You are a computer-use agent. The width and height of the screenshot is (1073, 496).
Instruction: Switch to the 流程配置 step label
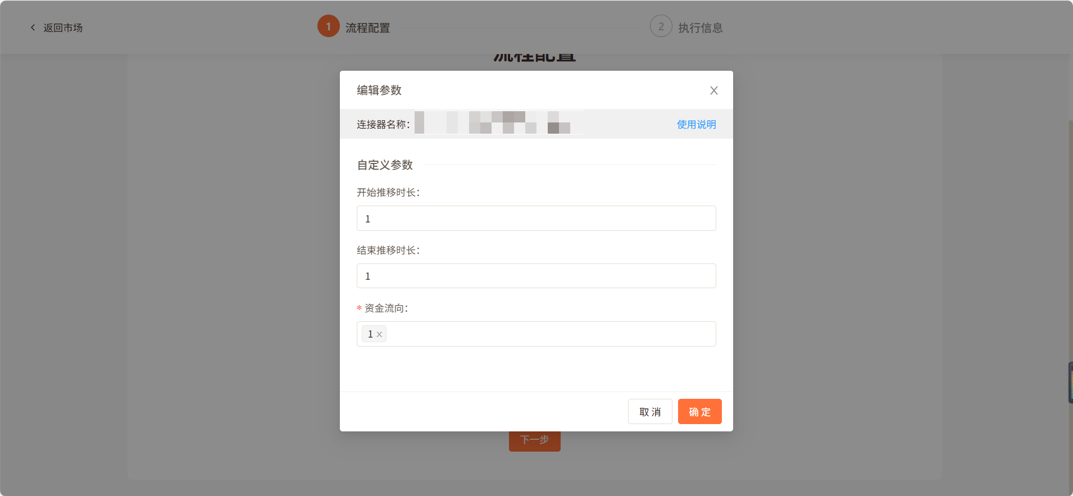click(367, 28)
